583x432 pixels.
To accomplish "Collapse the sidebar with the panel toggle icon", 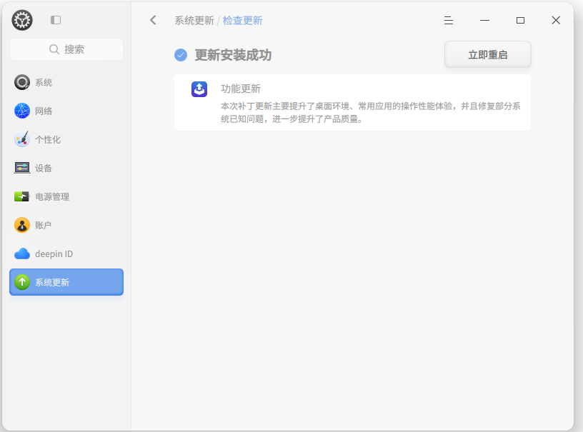I will (x=56, y=20).
